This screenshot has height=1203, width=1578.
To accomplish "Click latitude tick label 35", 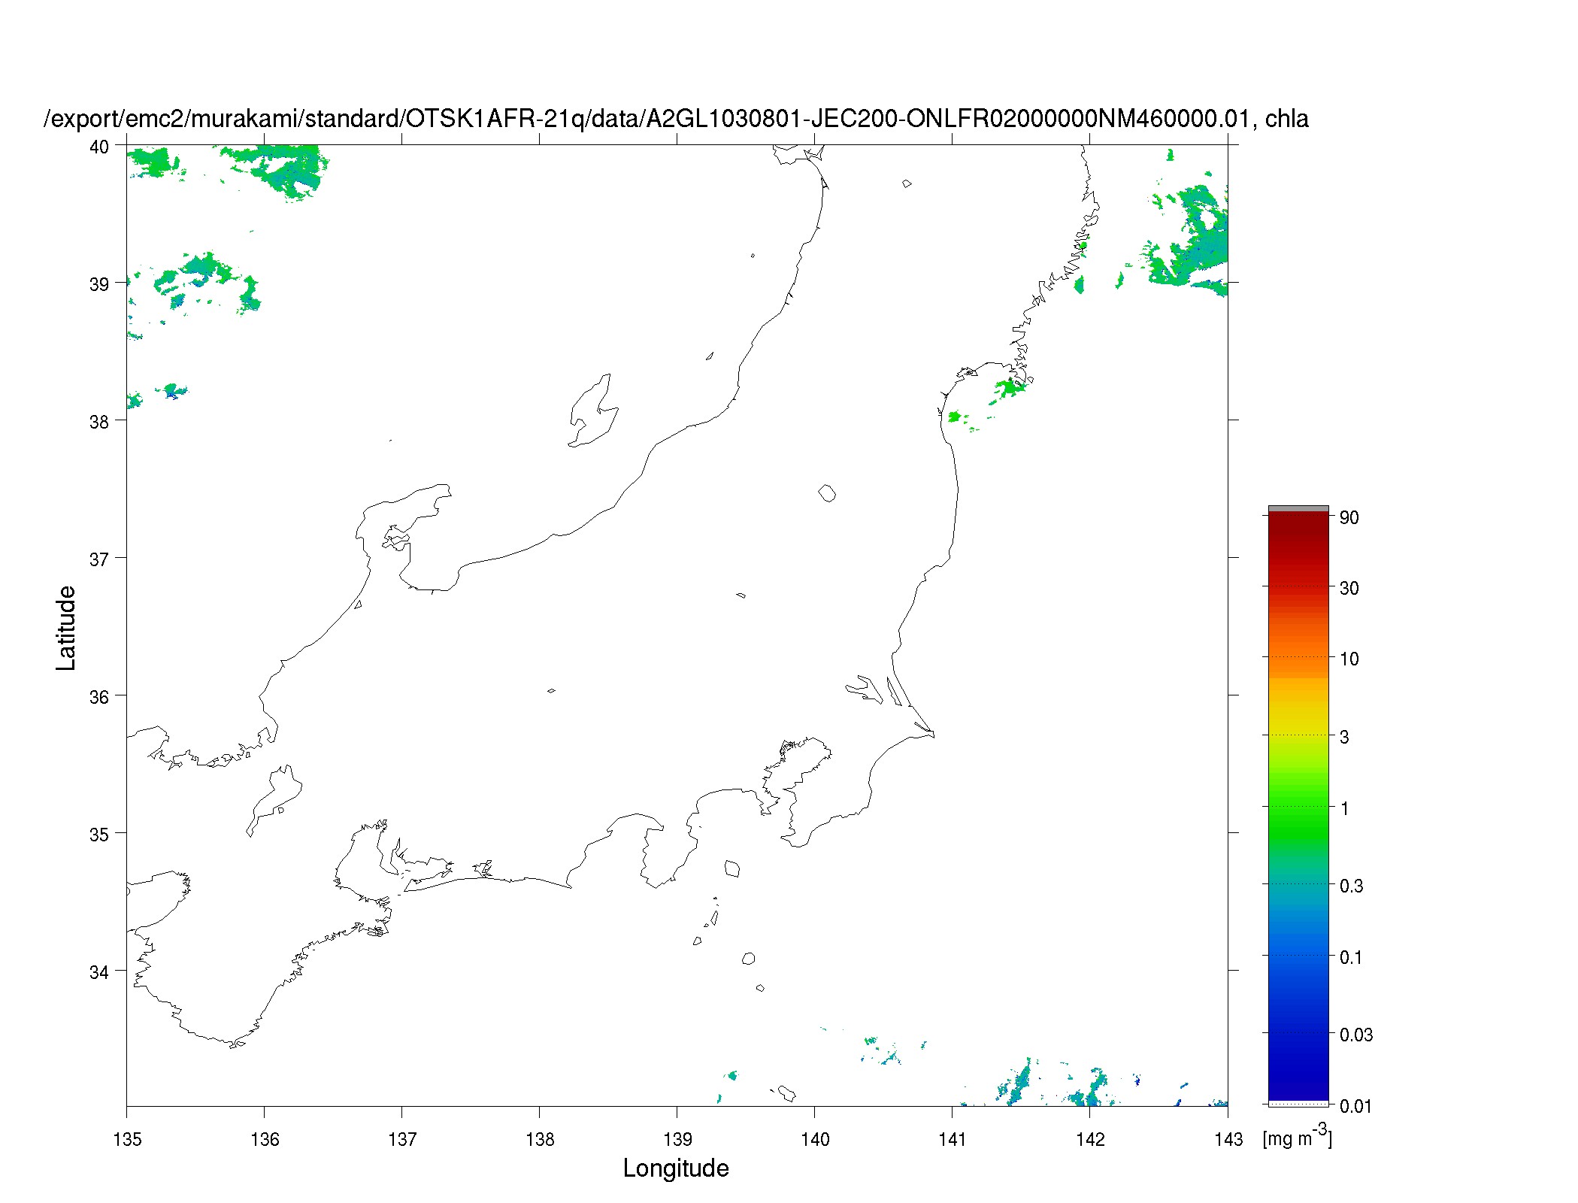I will 99,835.
